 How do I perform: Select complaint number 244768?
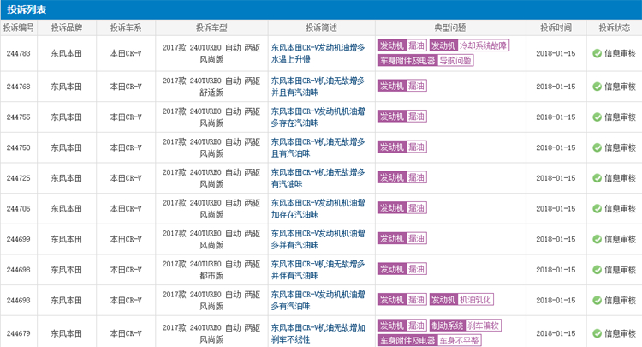pos(19,87)
